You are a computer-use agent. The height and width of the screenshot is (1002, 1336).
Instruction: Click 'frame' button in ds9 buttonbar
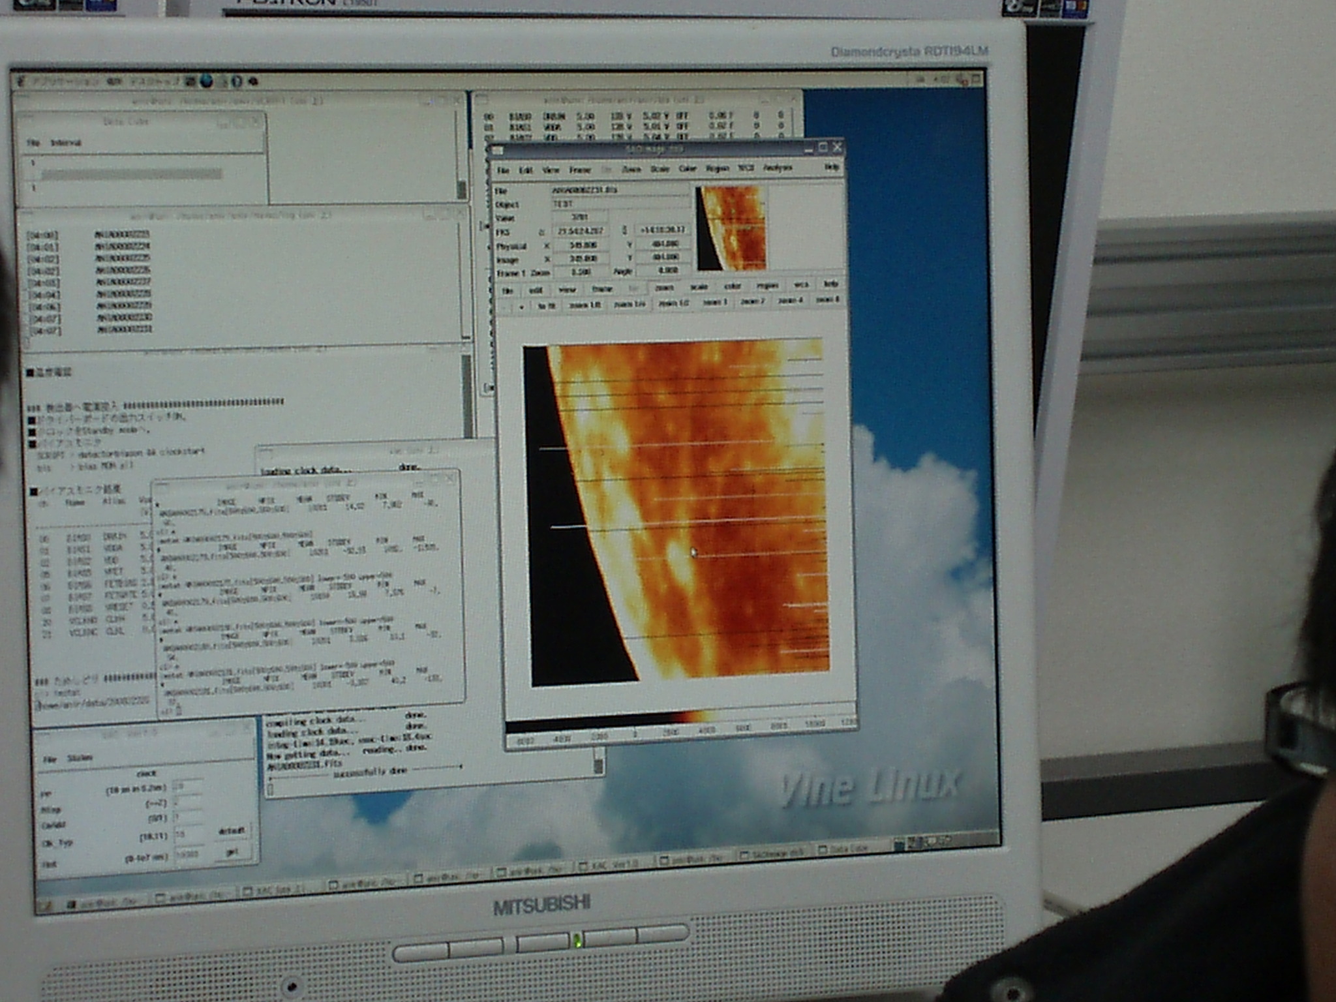tap(601, 288)
